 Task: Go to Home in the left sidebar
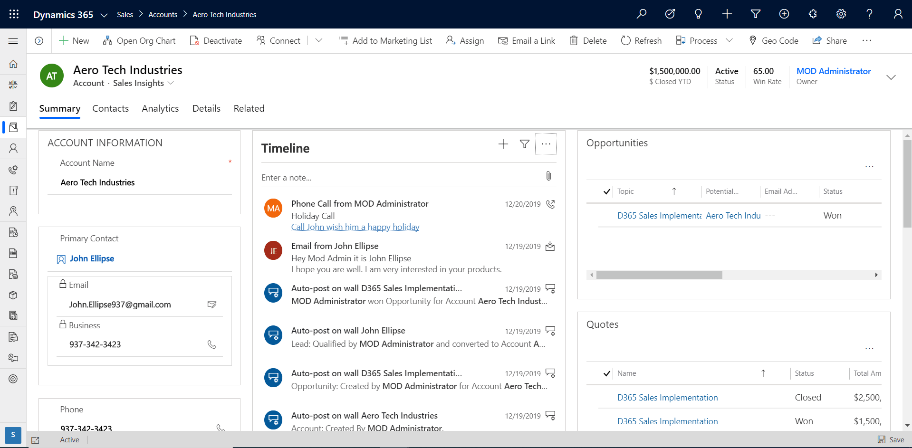[x=13, y=64]
